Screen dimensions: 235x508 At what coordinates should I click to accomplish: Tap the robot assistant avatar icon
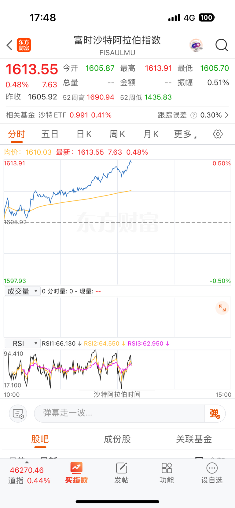click(x=196, y=45)
